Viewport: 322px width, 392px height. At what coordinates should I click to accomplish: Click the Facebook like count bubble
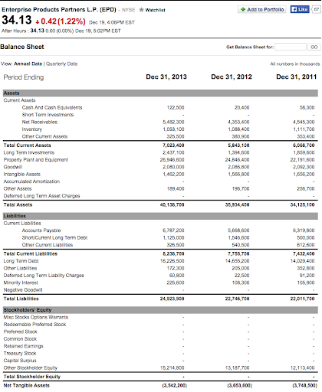(x=317, y=9)
